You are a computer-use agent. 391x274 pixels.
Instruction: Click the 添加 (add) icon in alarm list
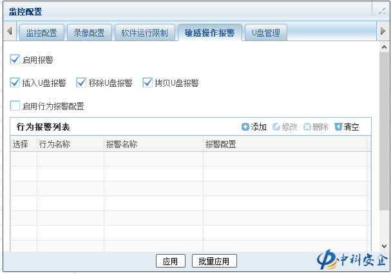(x=245, y=127)
